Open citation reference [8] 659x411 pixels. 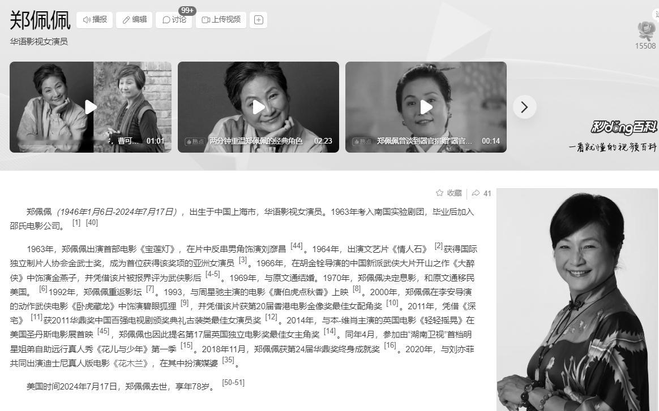[x=357, y=289]
